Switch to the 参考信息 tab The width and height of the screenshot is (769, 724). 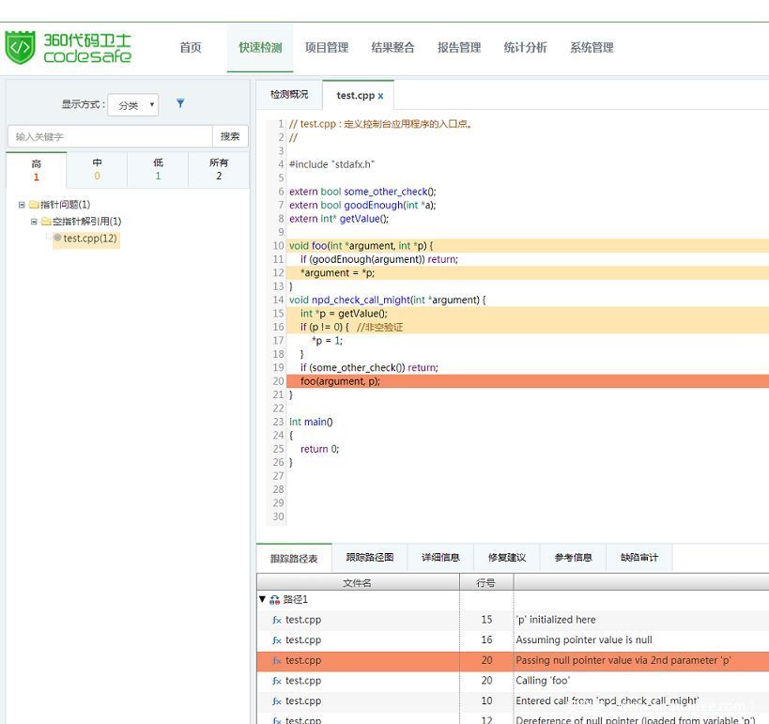573,557
